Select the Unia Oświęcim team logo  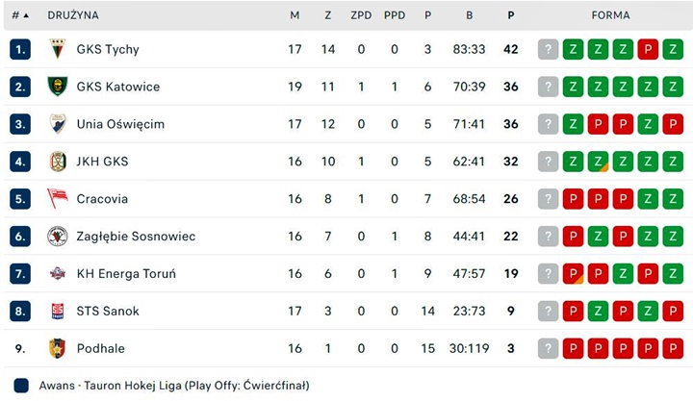[58, 124]
